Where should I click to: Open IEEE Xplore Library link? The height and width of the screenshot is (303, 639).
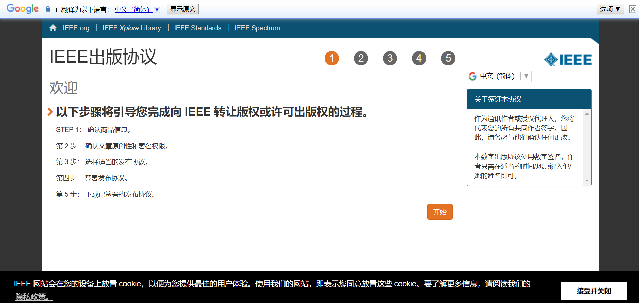pyautogui.click(x=132, y=28)
